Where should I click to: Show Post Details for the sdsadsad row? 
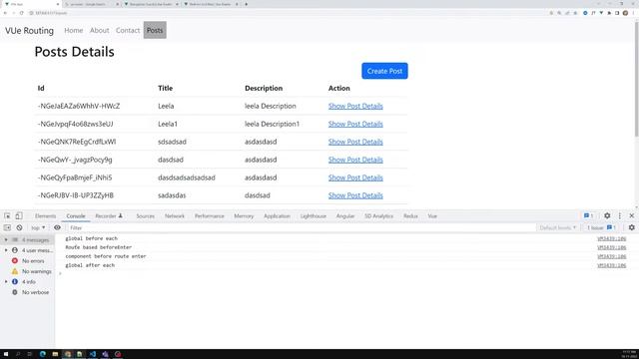click(355, 142)
